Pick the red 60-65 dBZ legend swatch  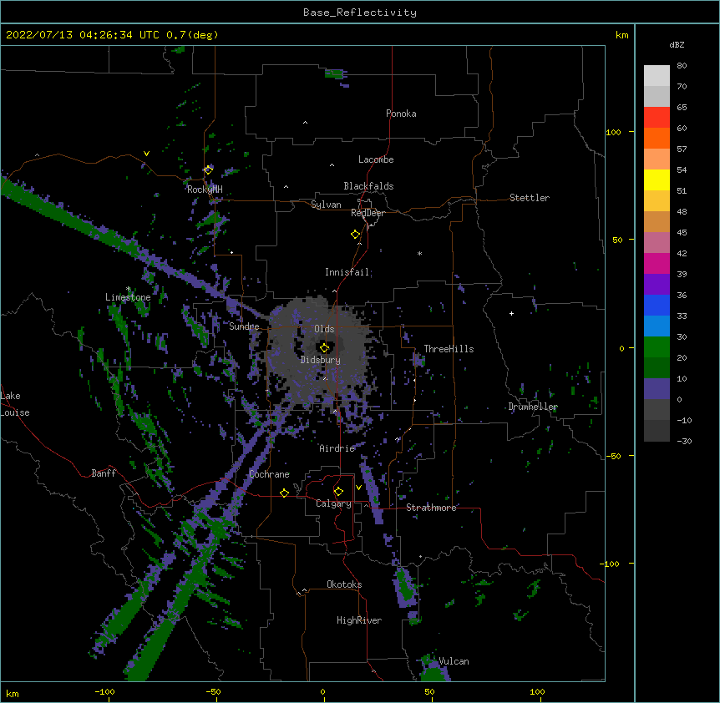tap(657, 117)
